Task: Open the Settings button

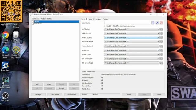Action: (38, 94)
